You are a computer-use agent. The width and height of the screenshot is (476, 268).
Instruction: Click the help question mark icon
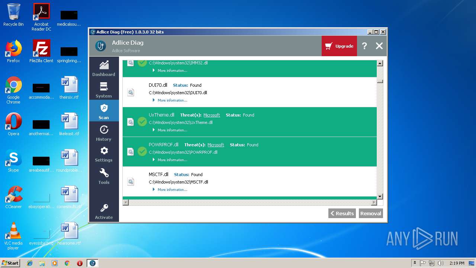coord(364,46)
